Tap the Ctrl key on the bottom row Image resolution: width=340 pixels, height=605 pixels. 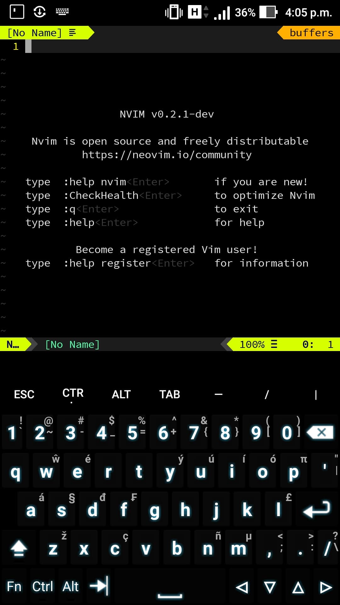tap(42, 587)
